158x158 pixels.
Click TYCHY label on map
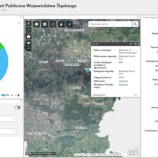pyautogui.click(x=84, y=96)
